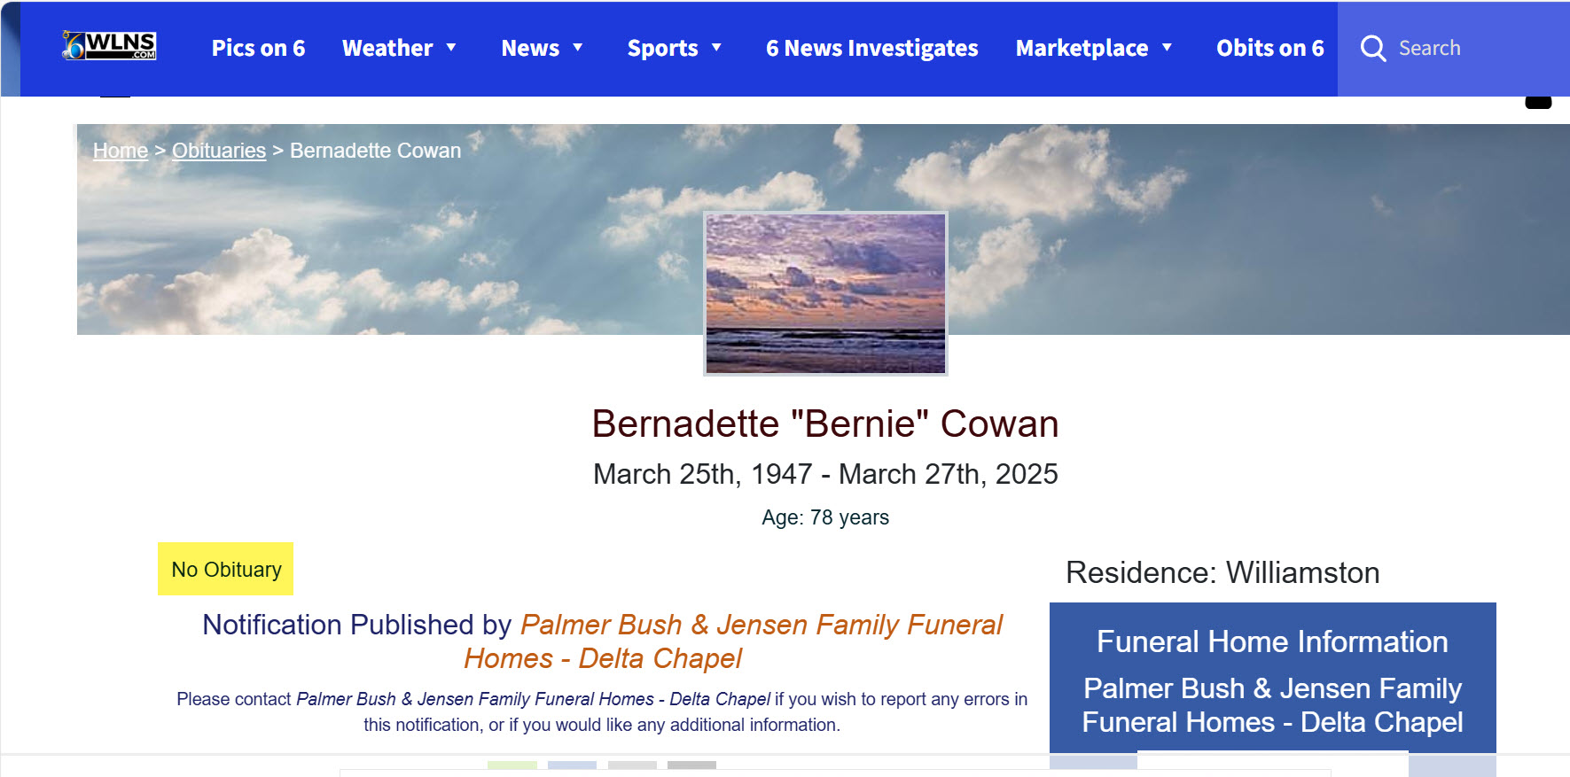Expand the News dropdown arrow

coord(578,48)
